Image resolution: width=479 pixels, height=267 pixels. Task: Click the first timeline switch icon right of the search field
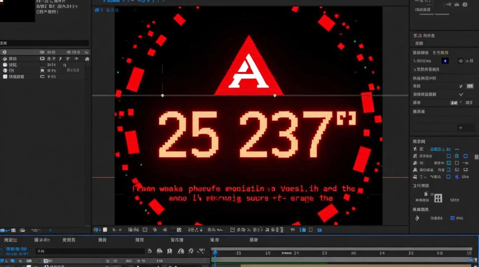point(150,251)
